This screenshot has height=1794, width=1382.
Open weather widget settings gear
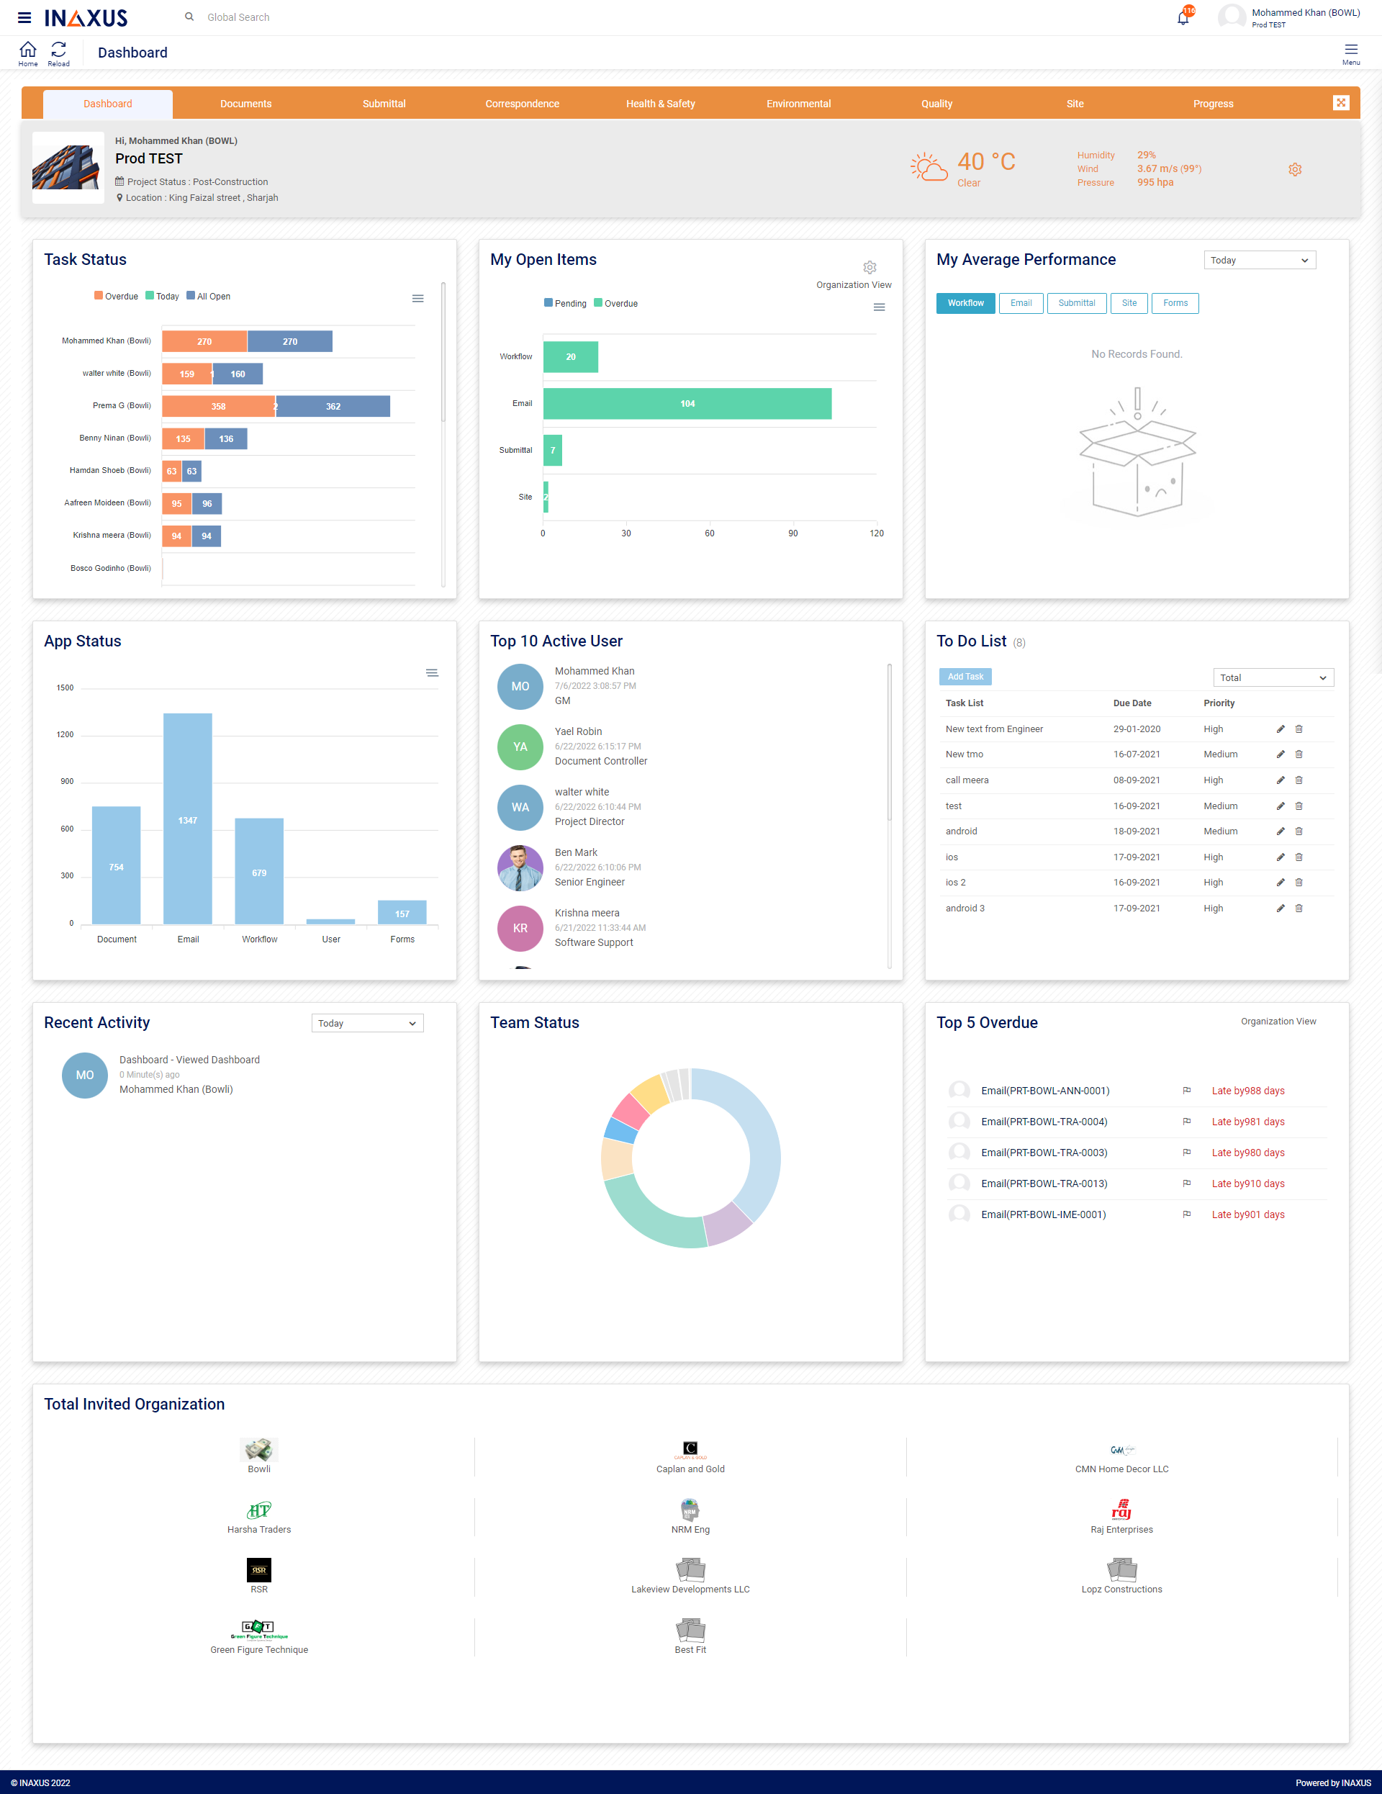pos(1295,169)
